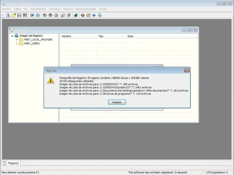The image size is (234, 175).
Task: Click 'Para obtener ayuda presione F1' status text
Action: point(20,172)
